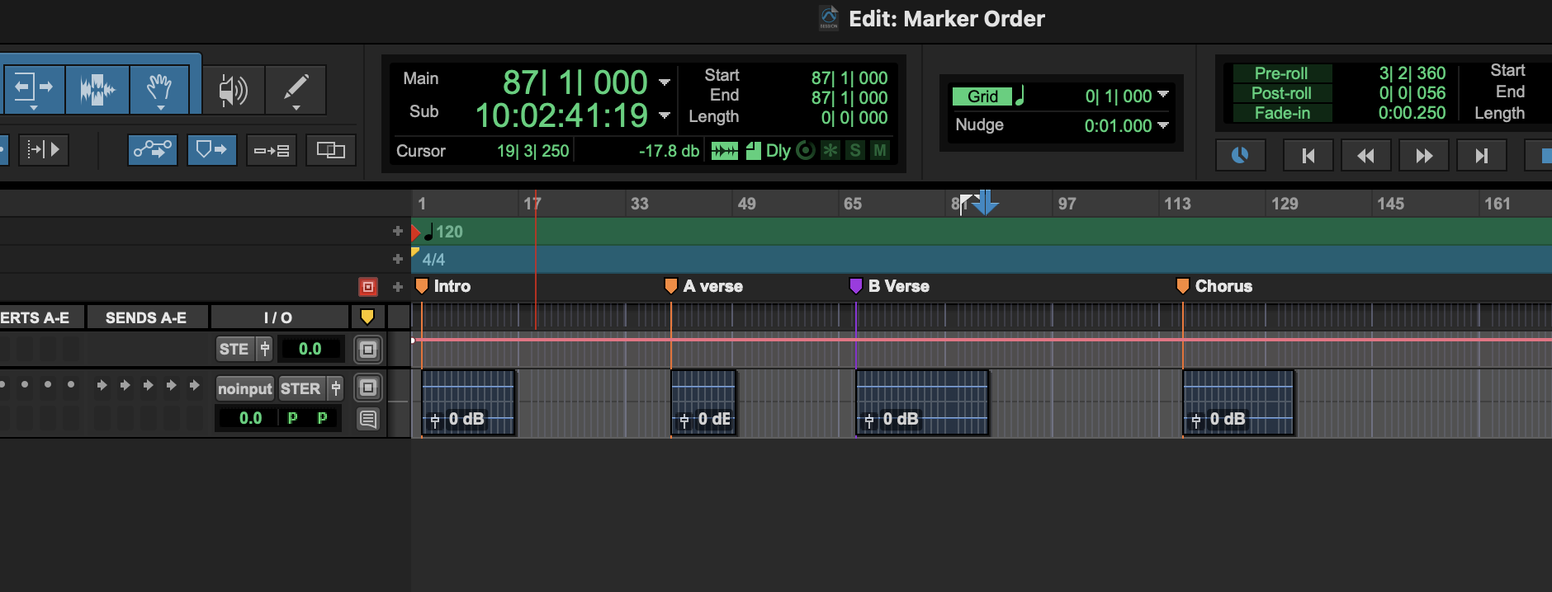1552x592 pixels.
Task: Open the Nudge value dropdown arrow
Action: pos(1163,125)
